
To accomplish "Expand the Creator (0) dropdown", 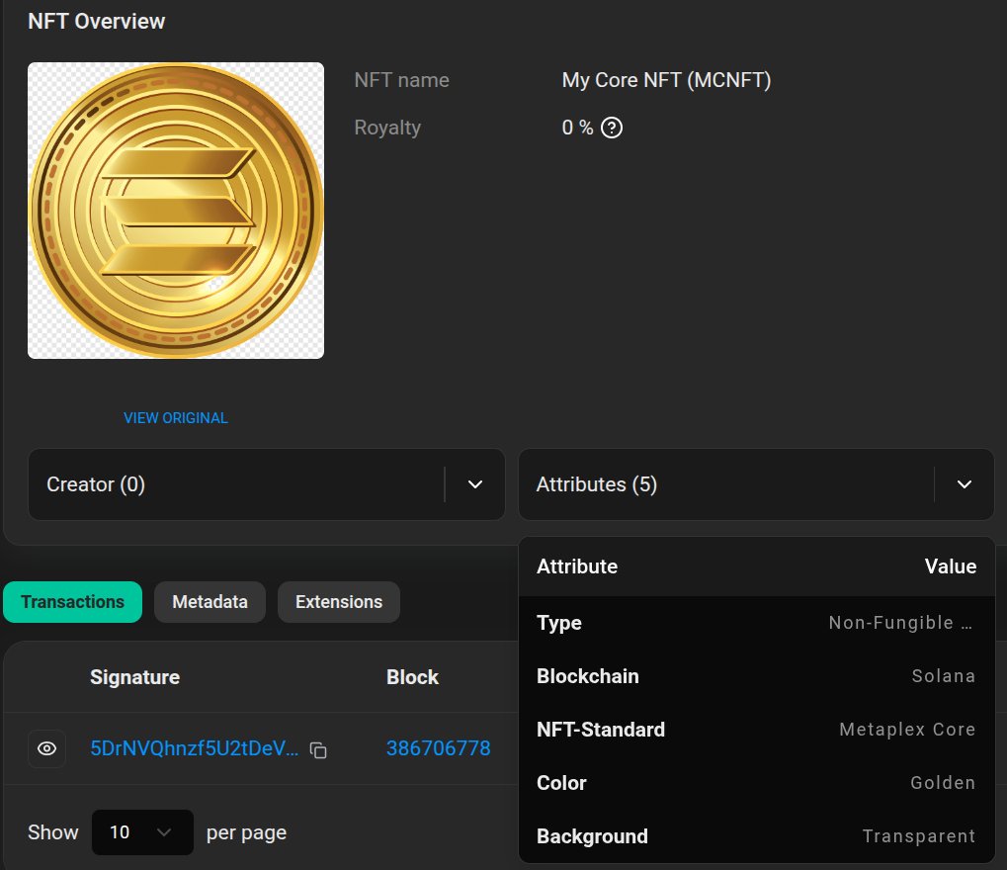I will (267, 484).
